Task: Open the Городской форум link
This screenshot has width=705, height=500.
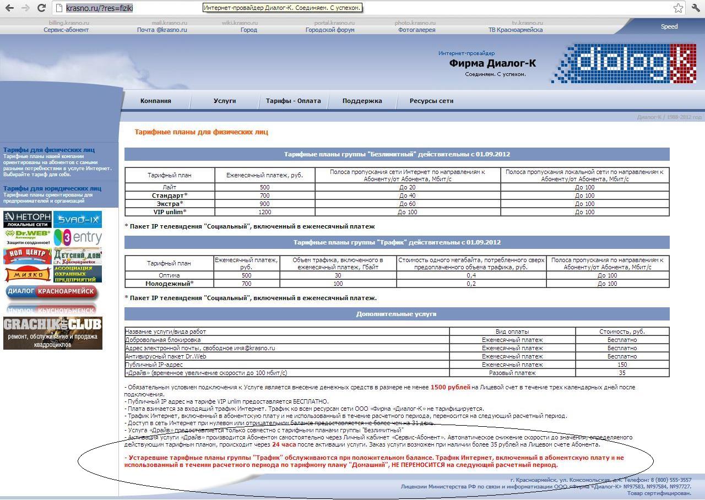Action: tap(330, 30)
